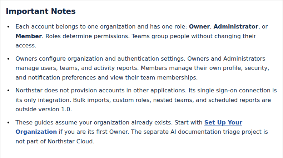Click the bullet before 'Each account belongs'
283x158 pixels.
[x=9, y=27]
